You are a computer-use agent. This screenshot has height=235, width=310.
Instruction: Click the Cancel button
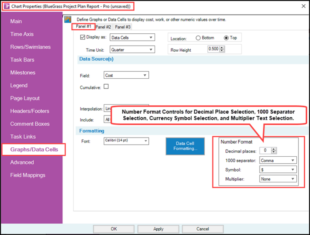click(203, 229)
